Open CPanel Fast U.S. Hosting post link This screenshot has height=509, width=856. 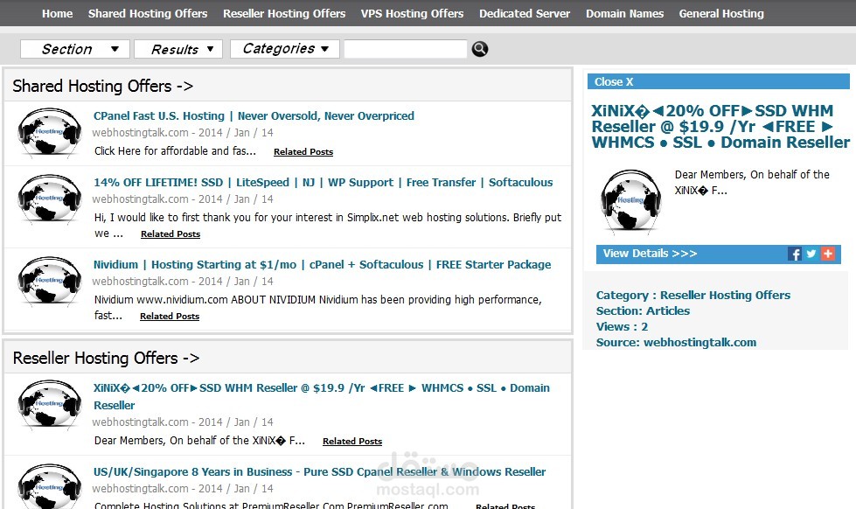(254, 115)
